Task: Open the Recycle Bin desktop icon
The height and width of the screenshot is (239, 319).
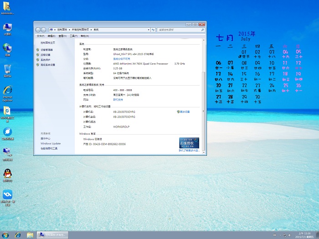Action: pos(7,69)
